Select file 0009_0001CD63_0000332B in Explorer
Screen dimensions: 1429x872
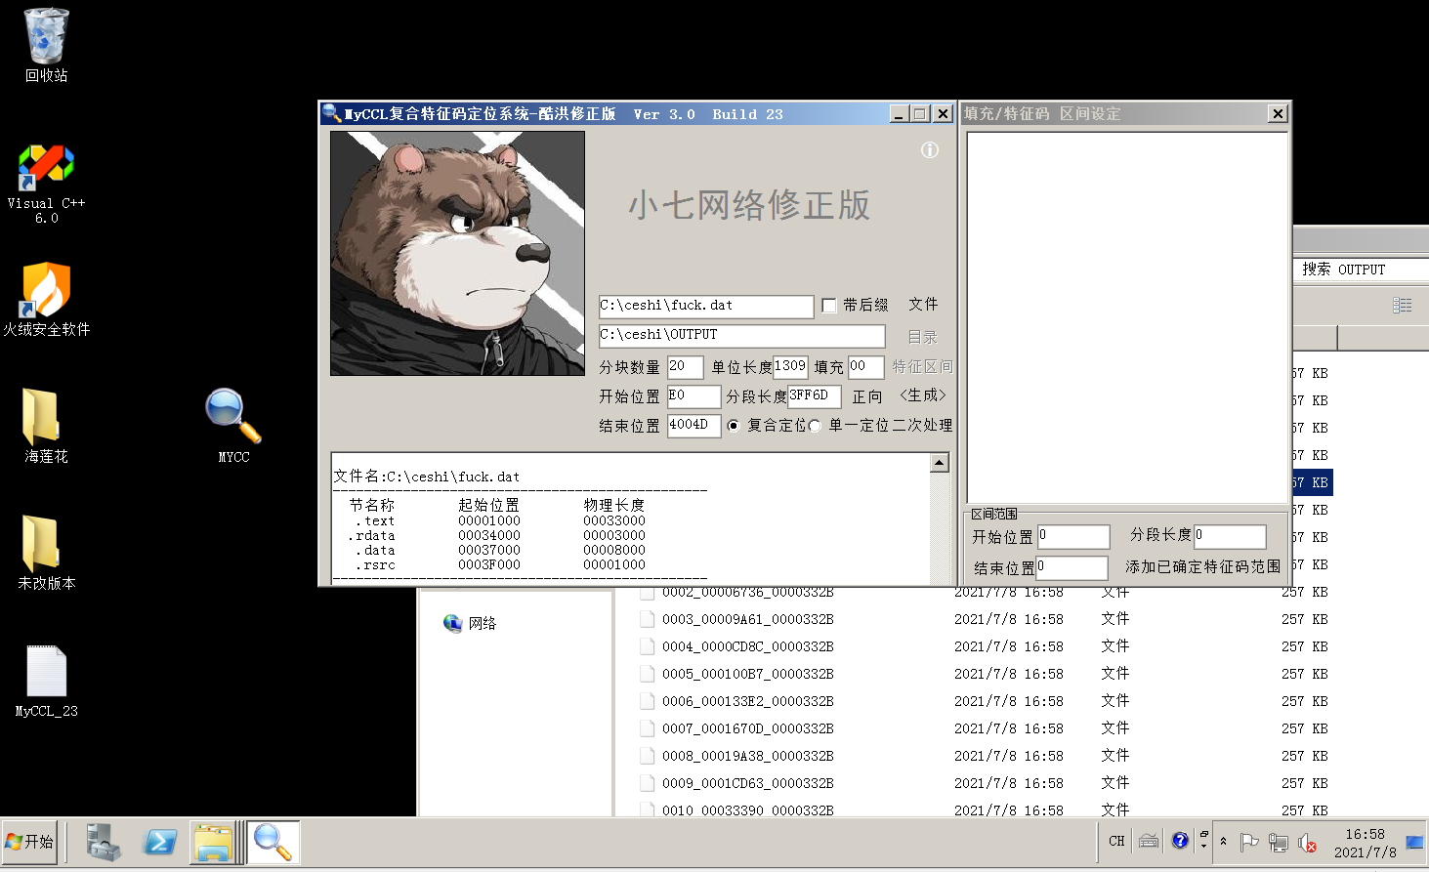point(748,783)
